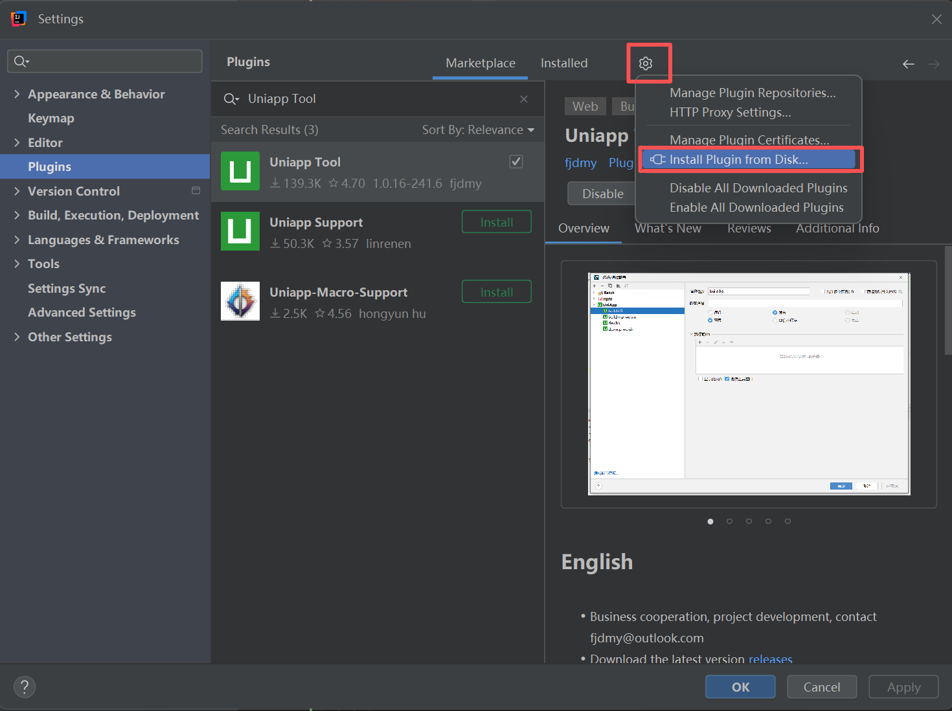Open the settings search filter magnifier

click(21, 61)
